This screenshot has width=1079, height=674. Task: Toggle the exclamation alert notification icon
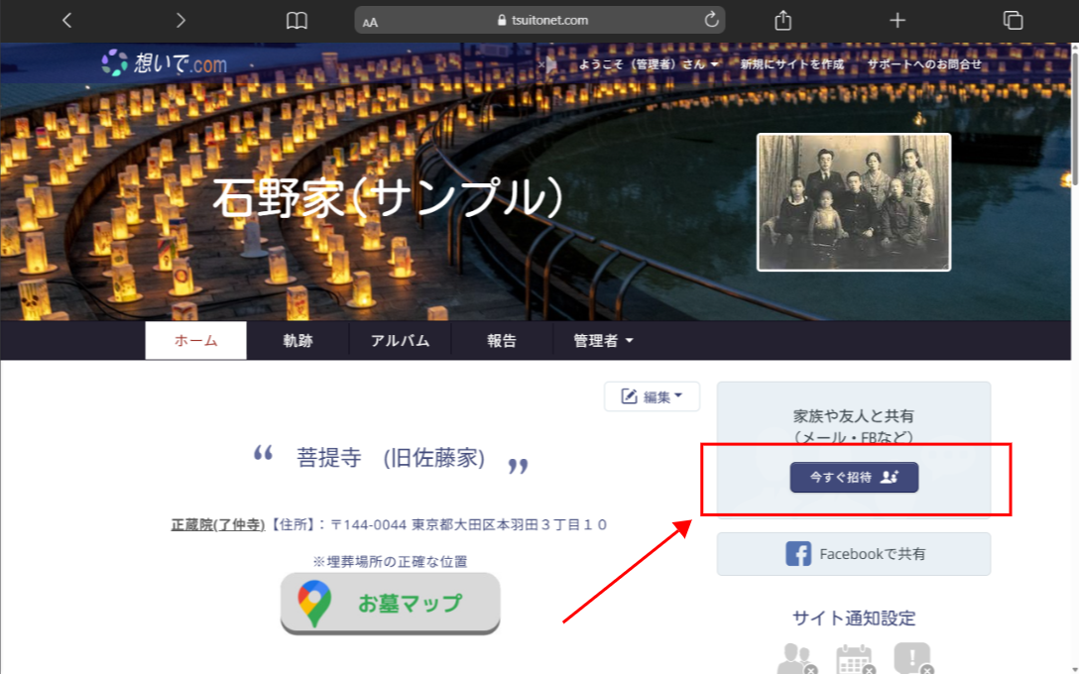(911, 659)
